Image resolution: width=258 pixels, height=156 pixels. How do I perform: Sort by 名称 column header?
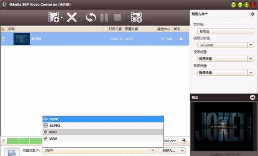(x=57, y=29)
